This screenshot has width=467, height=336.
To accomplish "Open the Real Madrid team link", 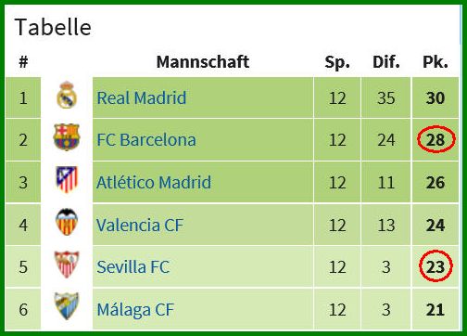I will click(142, 97).
